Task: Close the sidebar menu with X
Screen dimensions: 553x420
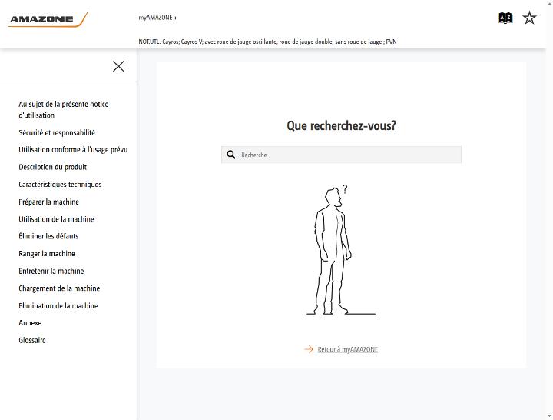Action: pyautogui.click(x=118, y=66)
